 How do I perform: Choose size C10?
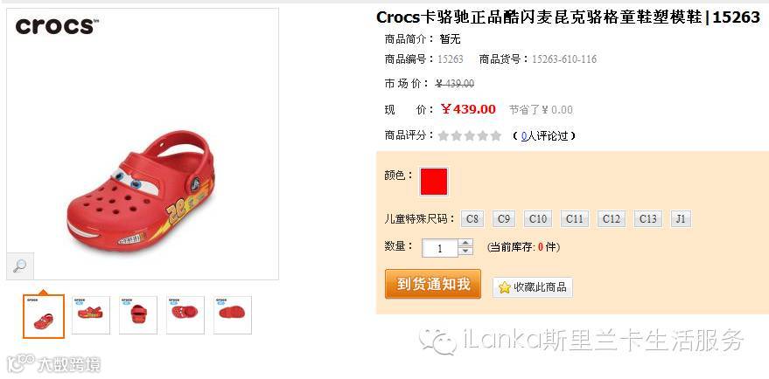point(537,219)
